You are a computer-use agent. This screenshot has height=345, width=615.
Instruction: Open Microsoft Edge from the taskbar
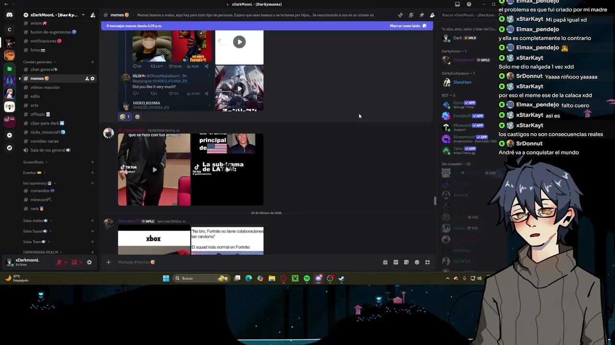[x=248, y=278]
